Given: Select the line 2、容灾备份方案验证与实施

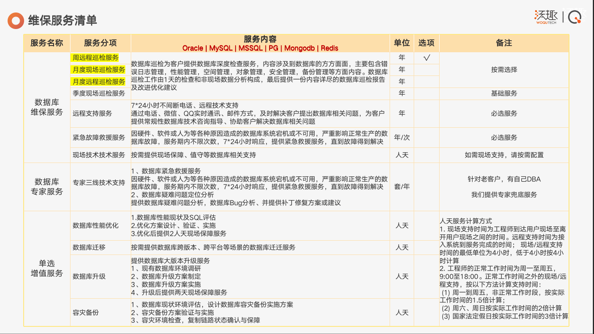Looking at the screenshot, I should (x=172, y=313).
